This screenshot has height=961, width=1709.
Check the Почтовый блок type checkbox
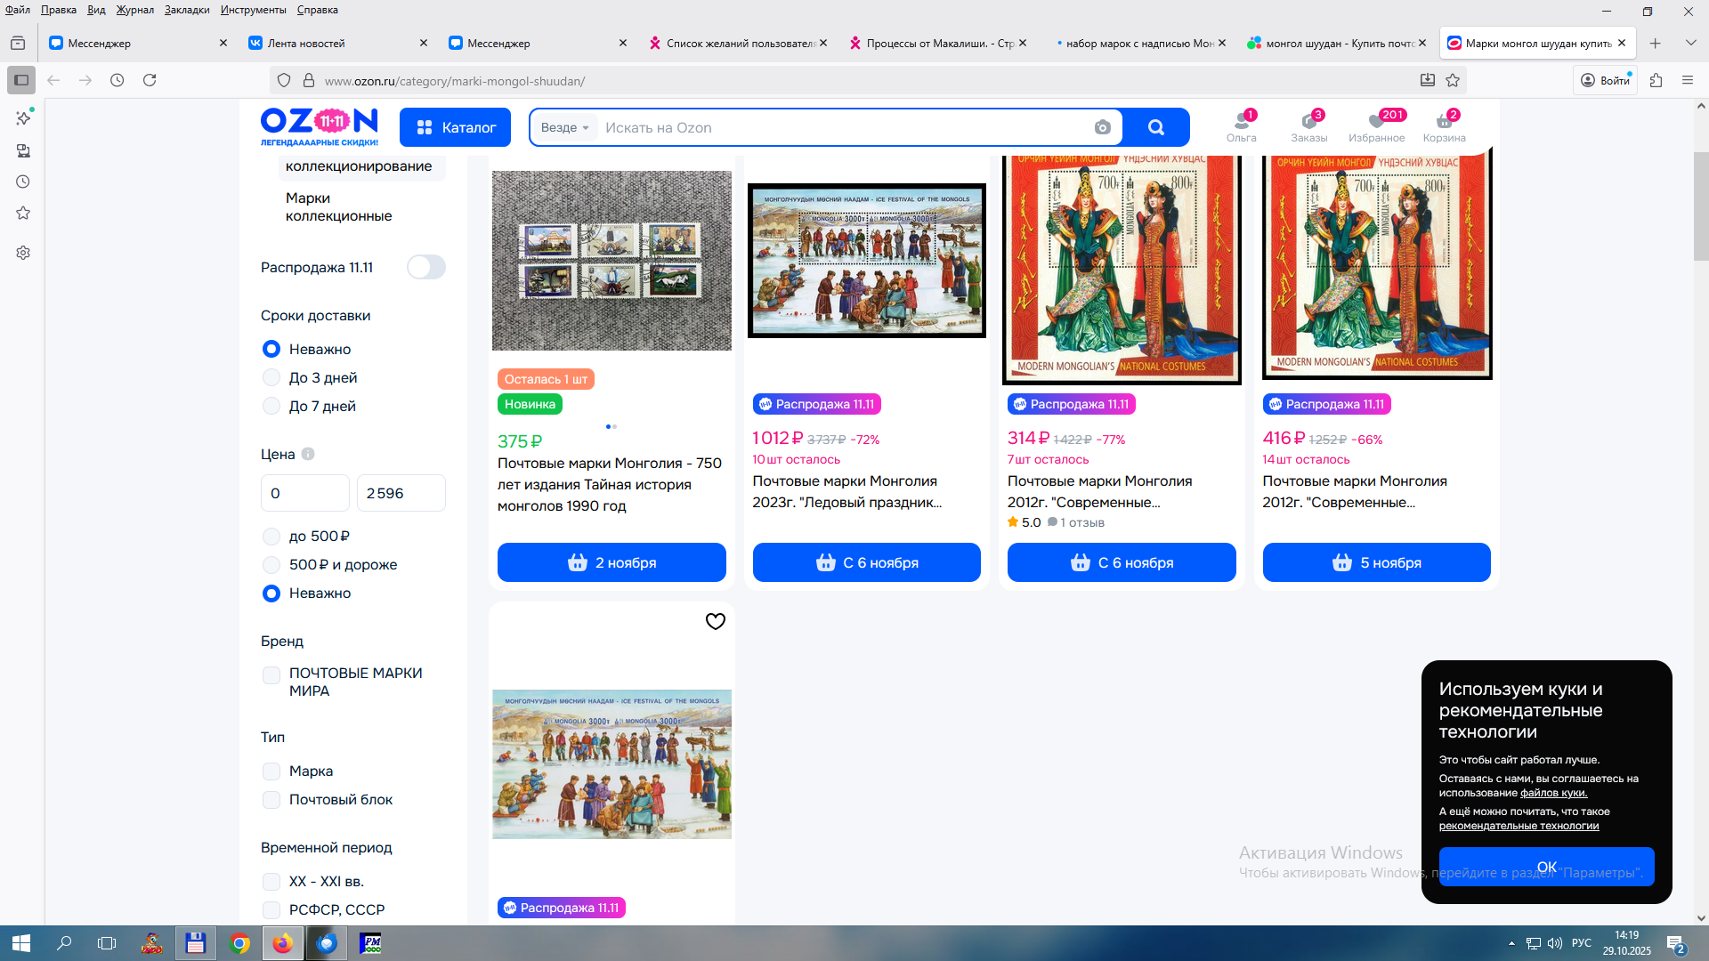271,800
